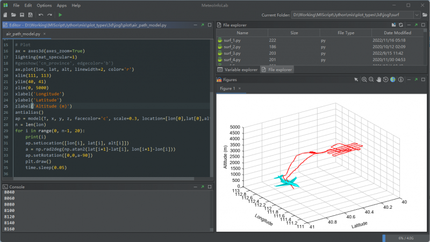Open the Apps menu
This screenshot has width=430, height=242.
(x=62, y=5)
